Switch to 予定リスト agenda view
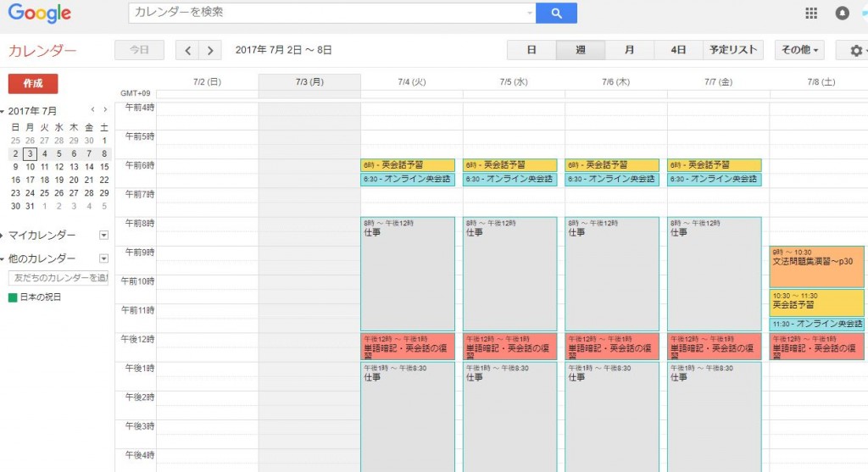This screenshot has height=472, width=868. tap(733, 50)
